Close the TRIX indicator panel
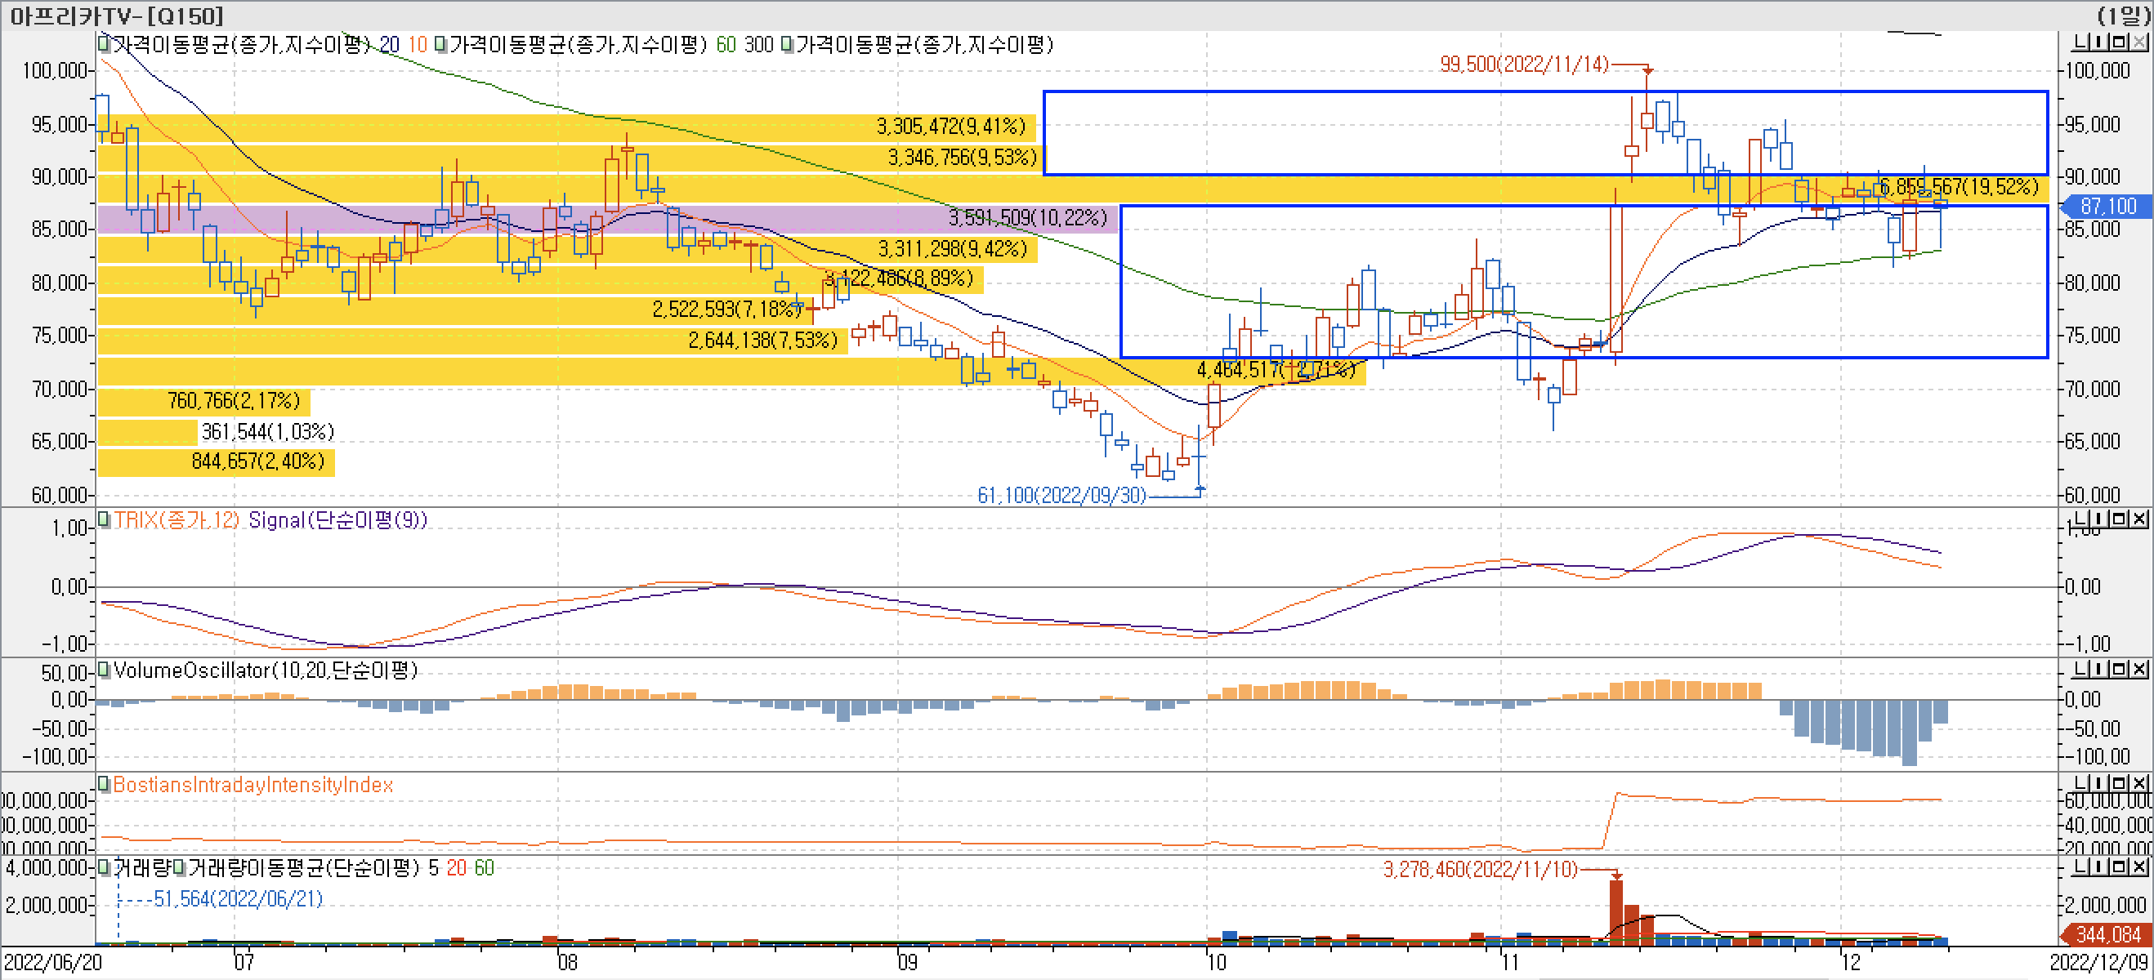 click(2139, 519)
